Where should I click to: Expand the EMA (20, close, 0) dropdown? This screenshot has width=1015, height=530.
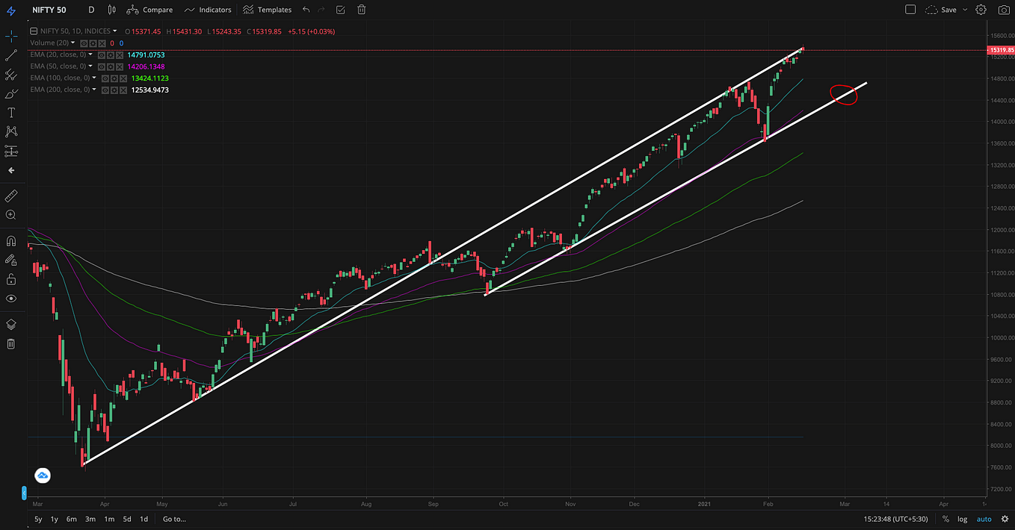coord(90,54)
